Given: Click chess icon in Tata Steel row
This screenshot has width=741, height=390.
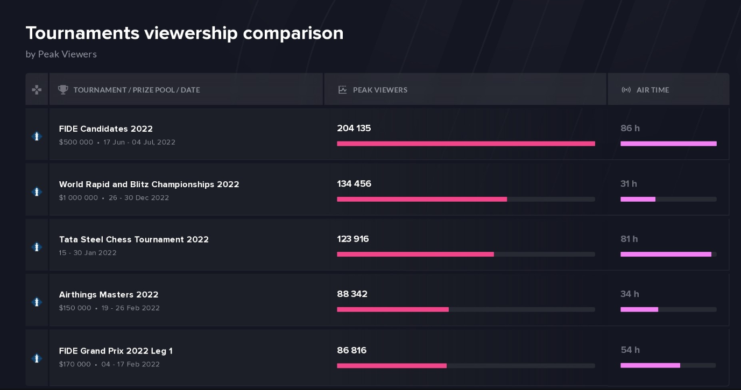Looking at the screenshot, I should click(x=37, y=247).
